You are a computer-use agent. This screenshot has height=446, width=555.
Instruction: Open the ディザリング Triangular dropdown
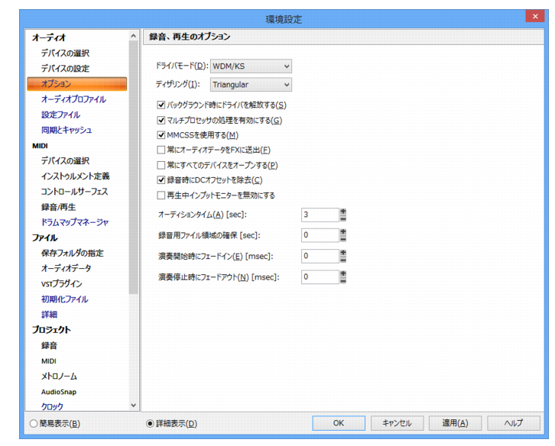point(251,85)
